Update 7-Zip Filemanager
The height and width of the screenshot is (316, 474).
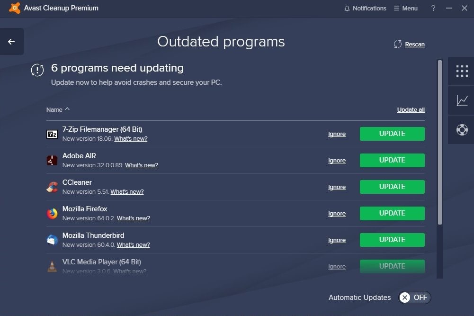(x=392, y=134)
